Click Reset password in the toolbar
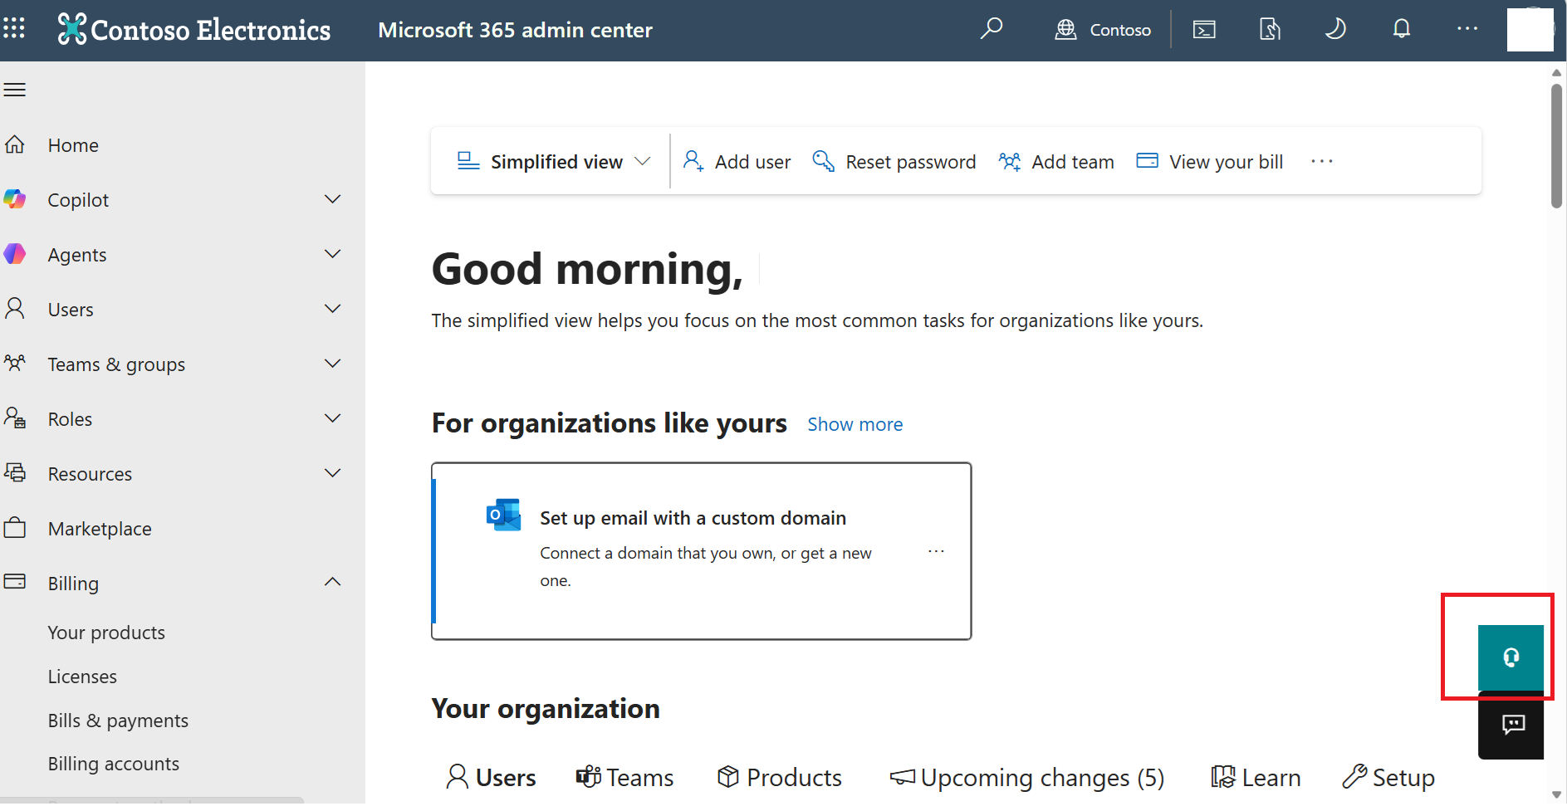Image resolution: width=1567 pixels, height=811 pixels. (894, 161)
